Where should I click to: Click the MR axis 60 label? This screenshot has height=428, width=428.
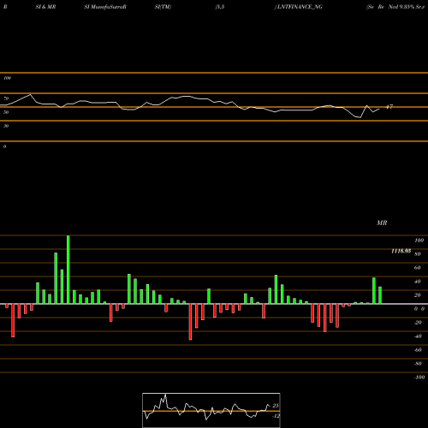418,268
